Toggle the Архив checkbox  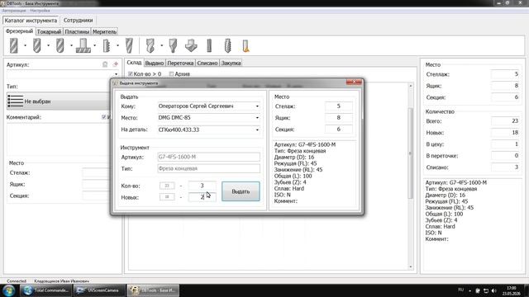[171, 73]
